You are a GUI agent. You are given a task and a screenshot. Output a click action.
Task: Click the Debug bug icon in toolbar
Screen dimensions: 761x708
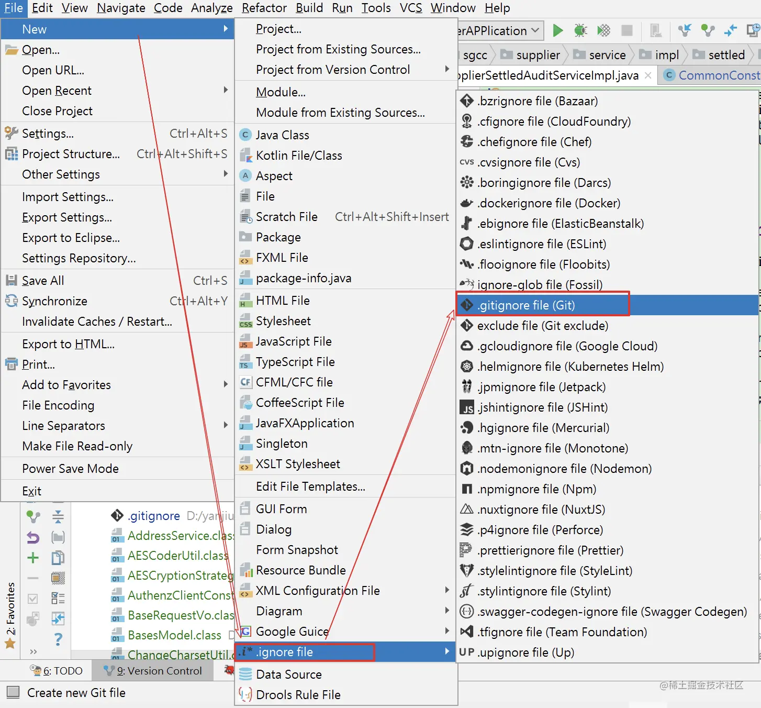pyautogui.click(x=580, y=30)
